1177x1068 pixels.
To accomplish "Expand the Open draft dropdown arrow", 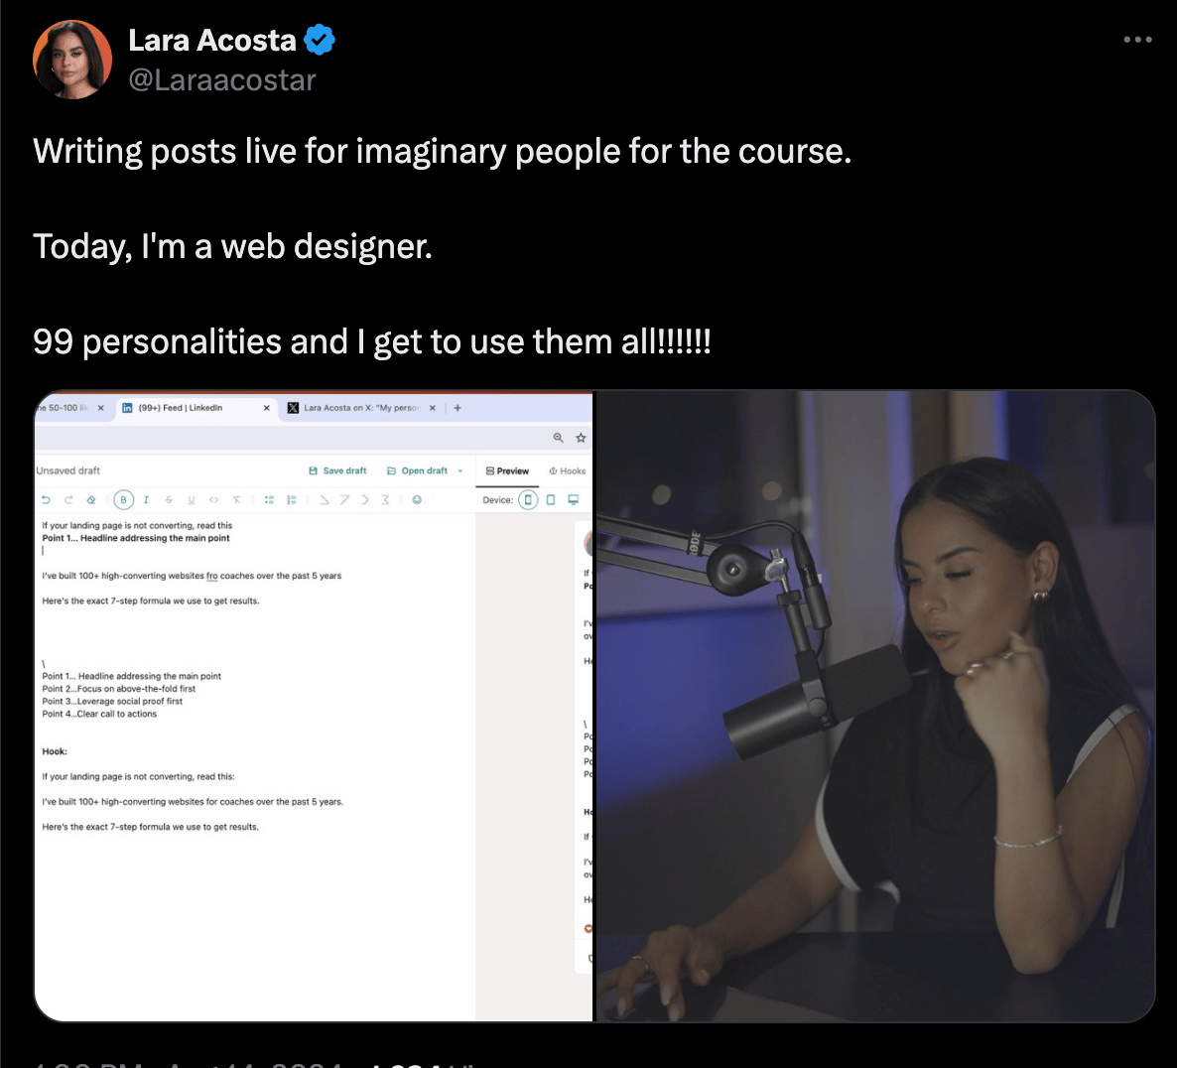I will 460,471.
